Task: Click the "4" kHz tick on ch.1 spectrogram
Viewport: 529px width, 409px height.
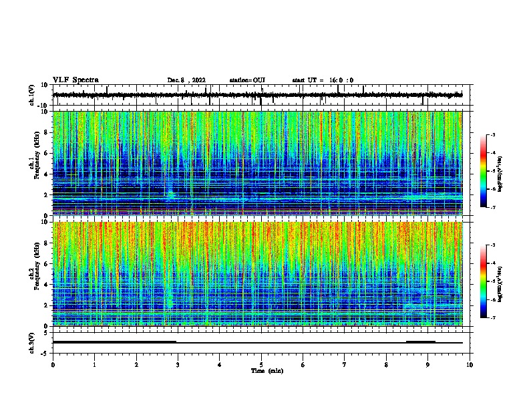Action: (x=46, y=174)
